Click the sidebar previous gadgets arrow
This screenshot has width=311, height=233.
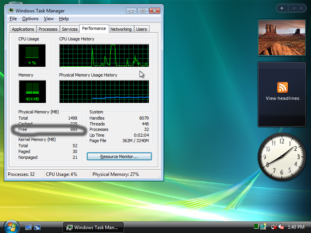[x=294, y=8]
